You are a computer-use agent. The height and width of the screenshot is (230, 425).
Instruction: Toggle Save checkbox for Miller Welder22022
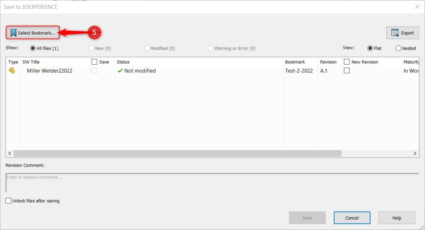point(94,70)
